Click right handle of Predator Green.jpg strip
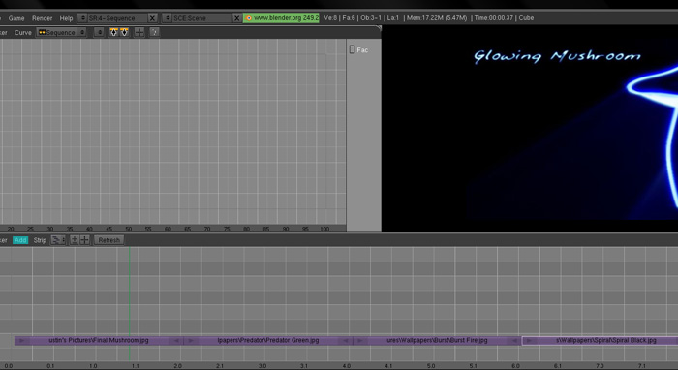The height and width of the screenshot is (370, 678). pos(346,341)
